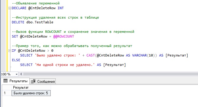
Task: Open the 100 % zoom dropdown
Action: pyautogui.click(x=16, y=74)
